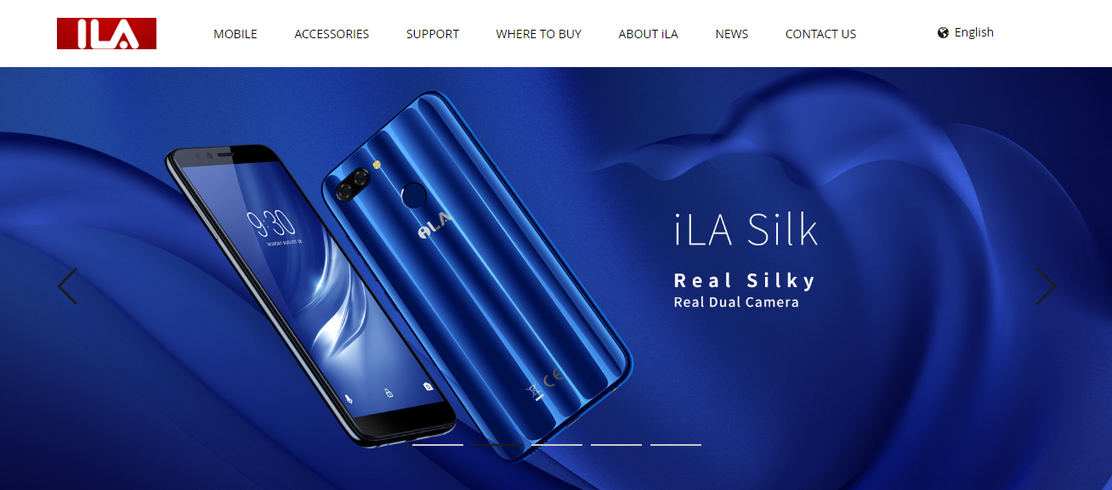Click the blue phone back with dual camera
The width and height of the screenshot is (1112, 490).
coord(476,276)
